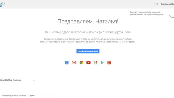Follow the 'learn more' link
The width and height of the screenshot is (174, 98).
17,80
